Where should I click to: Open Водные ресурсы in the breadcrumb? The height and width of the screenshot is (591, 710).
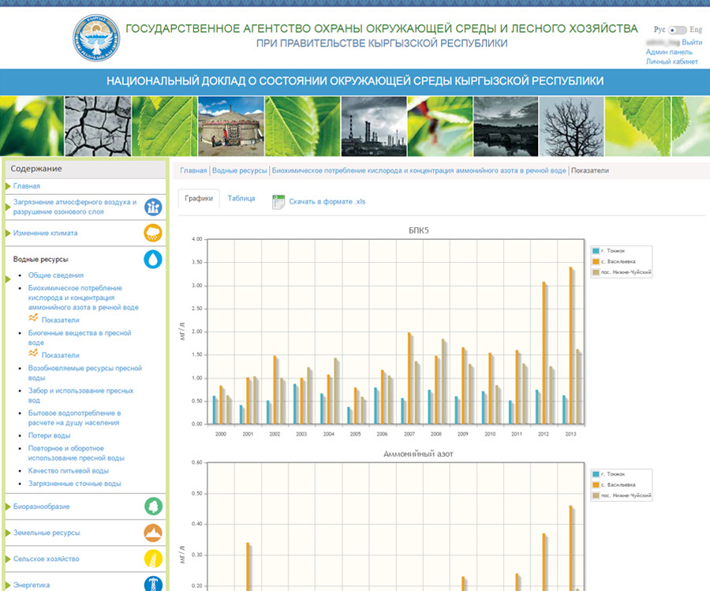click(x=240, y=170)
